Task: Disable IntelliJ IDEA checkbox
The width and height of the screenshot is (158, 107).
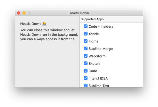Action: pos(86,78)
